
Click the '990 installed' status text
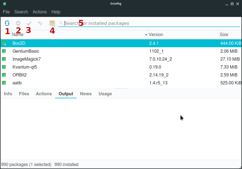tap(66, 165)
